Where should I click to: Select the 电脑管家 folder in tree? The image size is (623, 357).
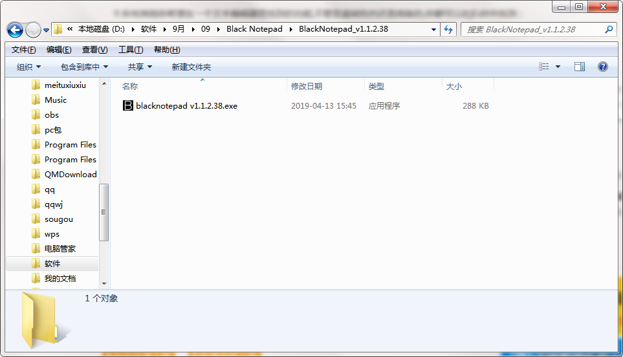coord(60,249)
